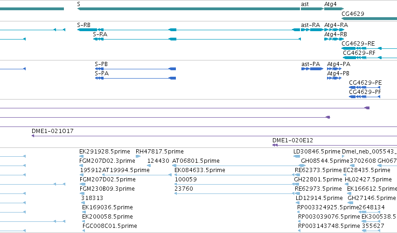Select the 124430 feature
The width and height of the screenshot is (397, 233).
click(x=149, y=166)
